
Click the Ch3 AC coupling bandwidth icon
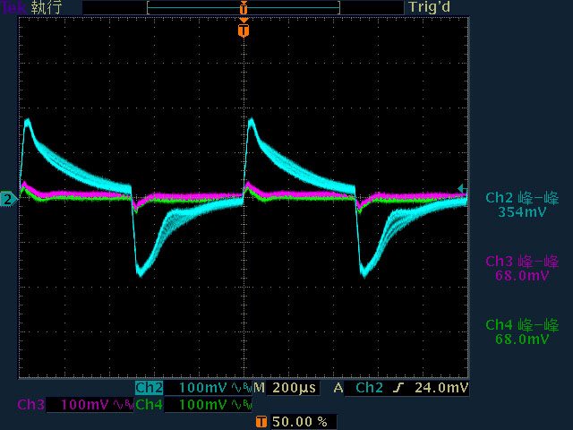(122, 405)
